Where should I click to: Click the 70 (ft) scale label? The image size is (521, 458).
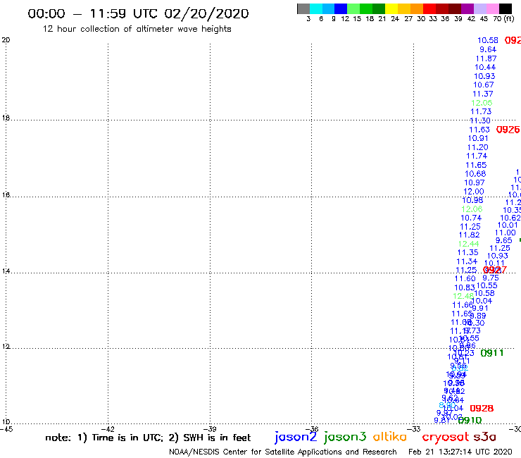(x=503, y=19)
